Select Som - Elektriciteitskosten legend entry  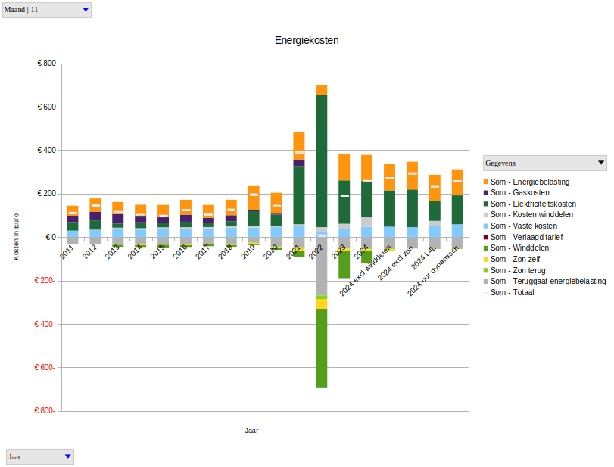click(x=533, y=204)
